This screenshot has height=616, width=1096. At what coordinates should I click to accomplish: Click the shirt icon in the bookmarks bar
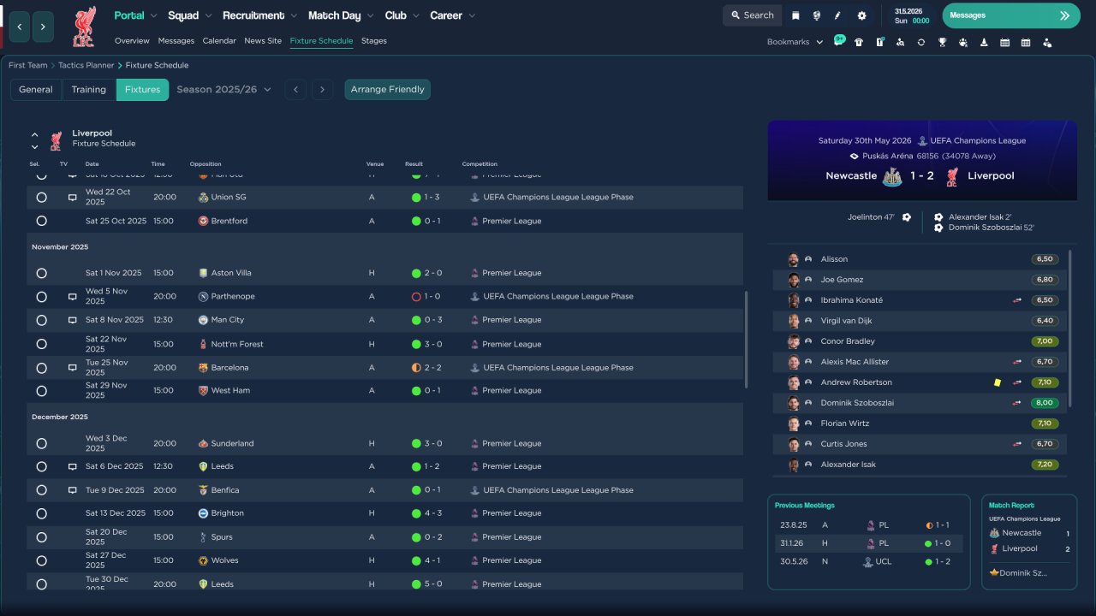(x=859, y=42)
